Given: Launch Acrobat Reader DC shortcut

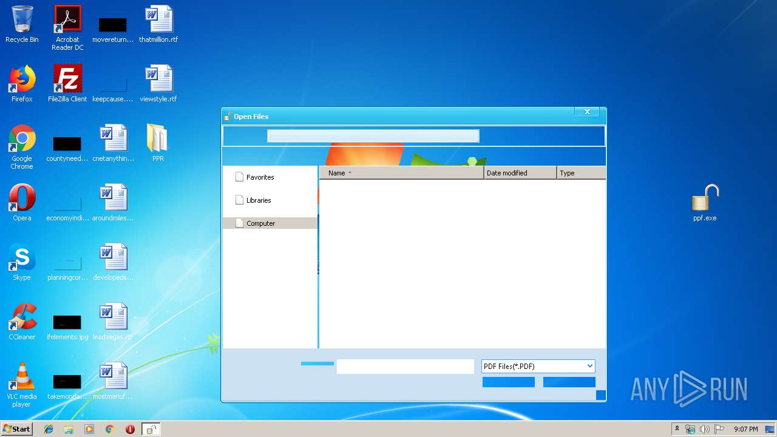Looking at the screenshot, I should tap(67, 28).
